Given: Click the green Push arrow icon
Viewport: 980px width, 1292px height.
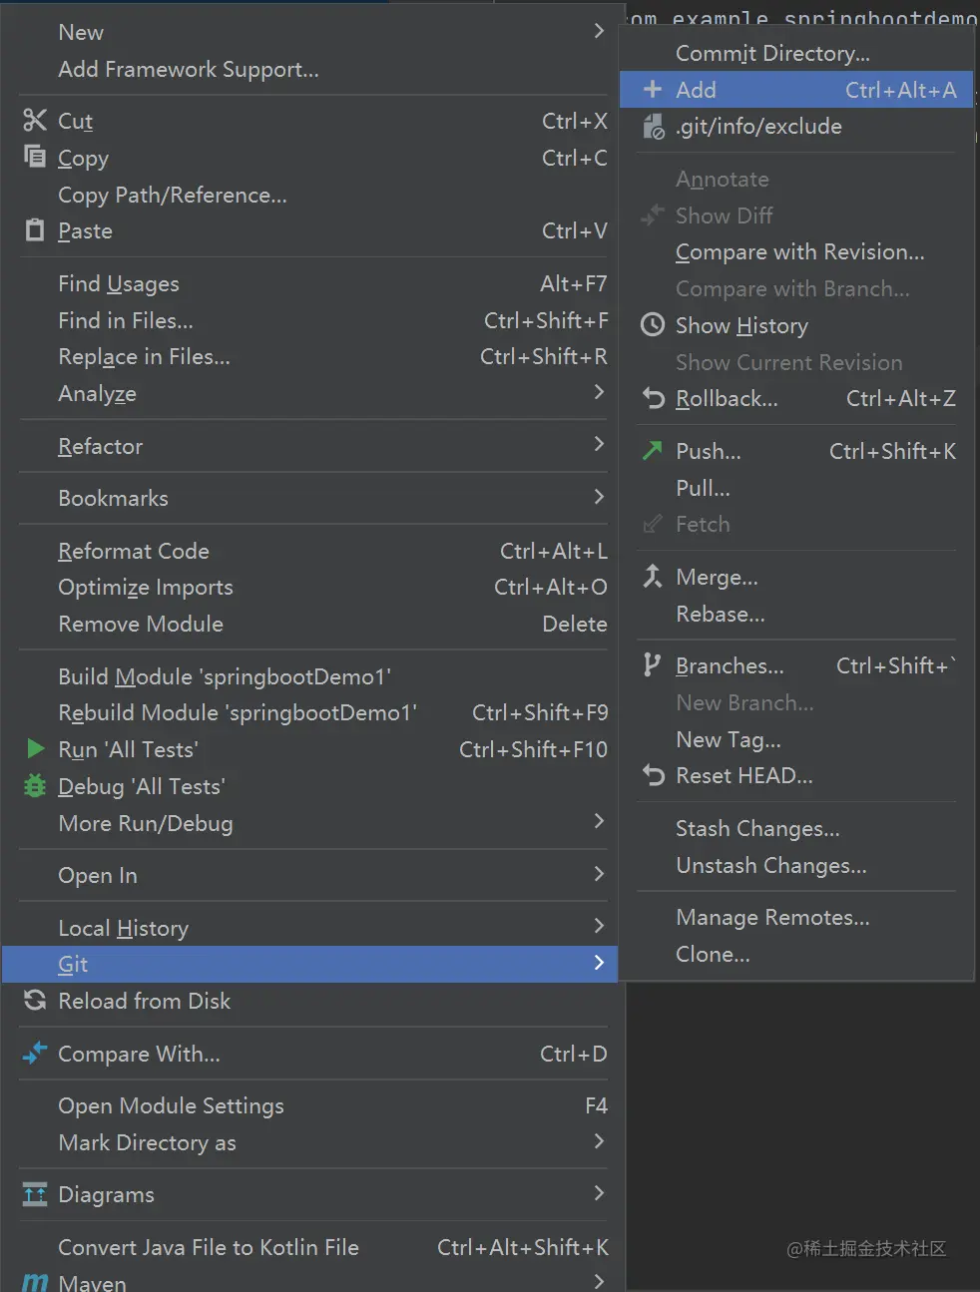Looking at the screenshot, I should 653,450.
